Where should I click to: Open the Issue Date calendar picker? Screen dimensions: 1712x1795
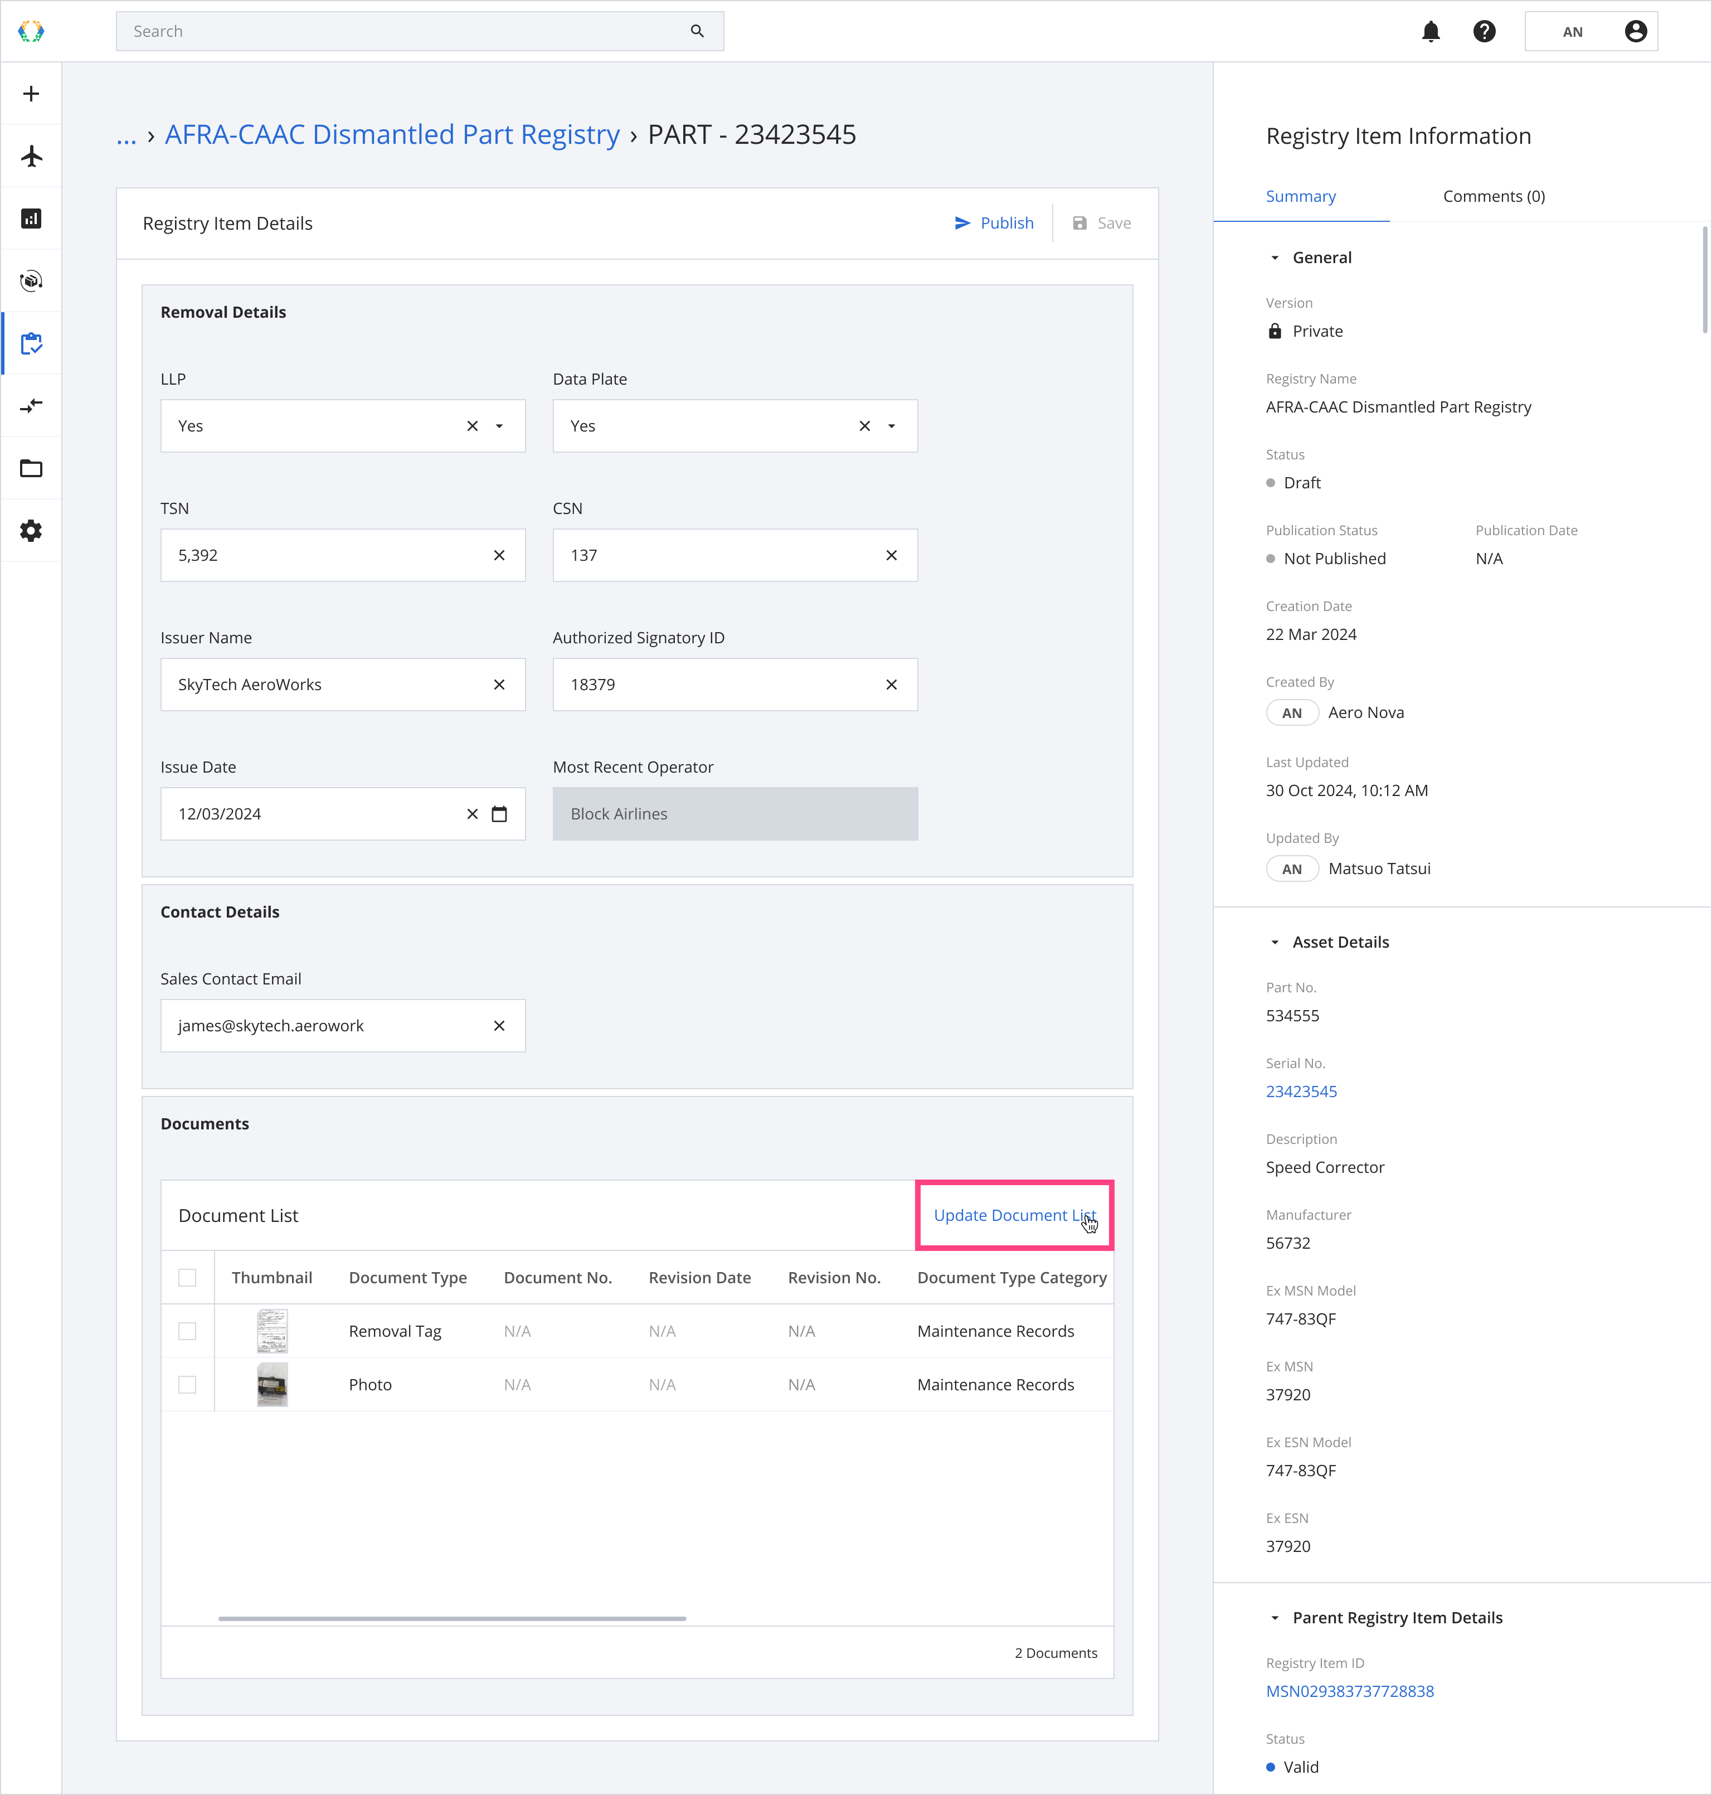[499, 814]
